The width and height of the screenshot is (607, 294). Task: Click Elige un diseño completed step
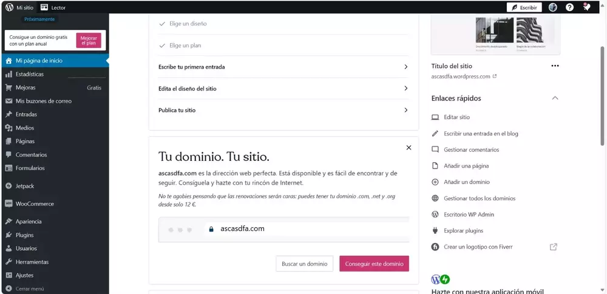coord(188,24)
